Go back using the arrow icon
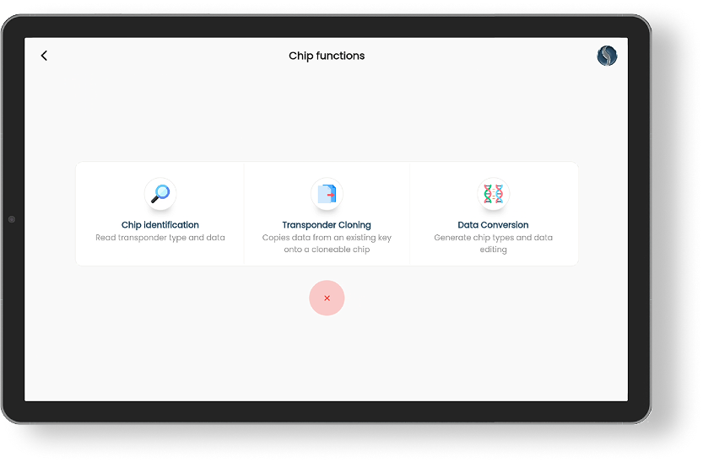703x462 pixels. pos(44,56)
